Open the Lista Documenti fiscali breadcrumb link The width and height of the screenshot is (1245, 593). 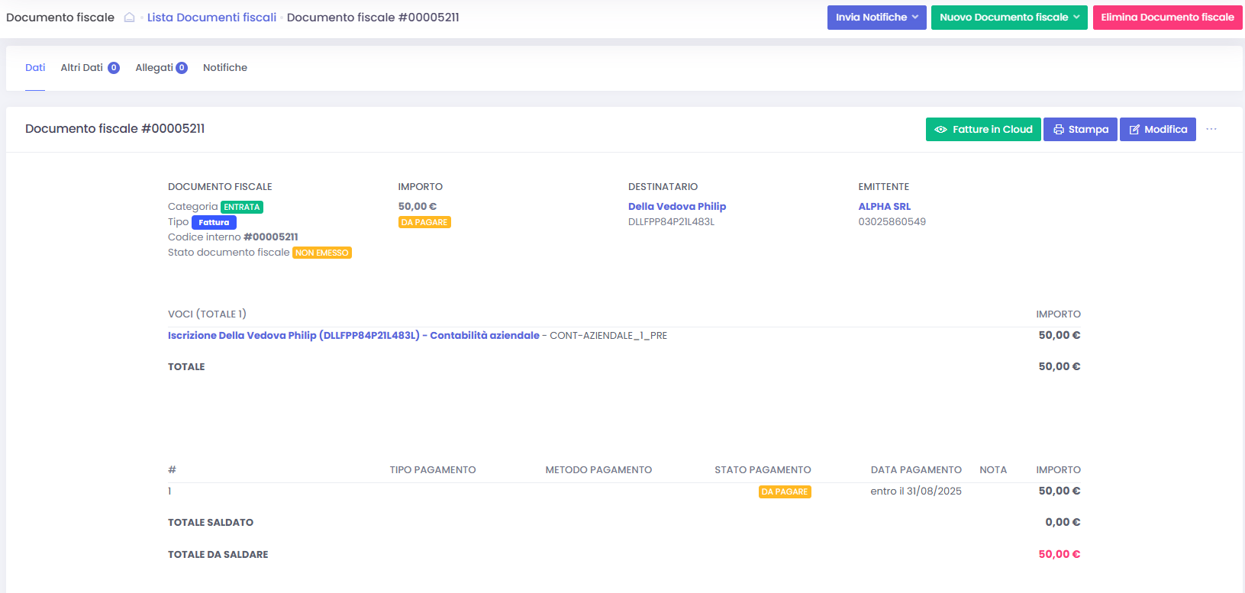211,18
